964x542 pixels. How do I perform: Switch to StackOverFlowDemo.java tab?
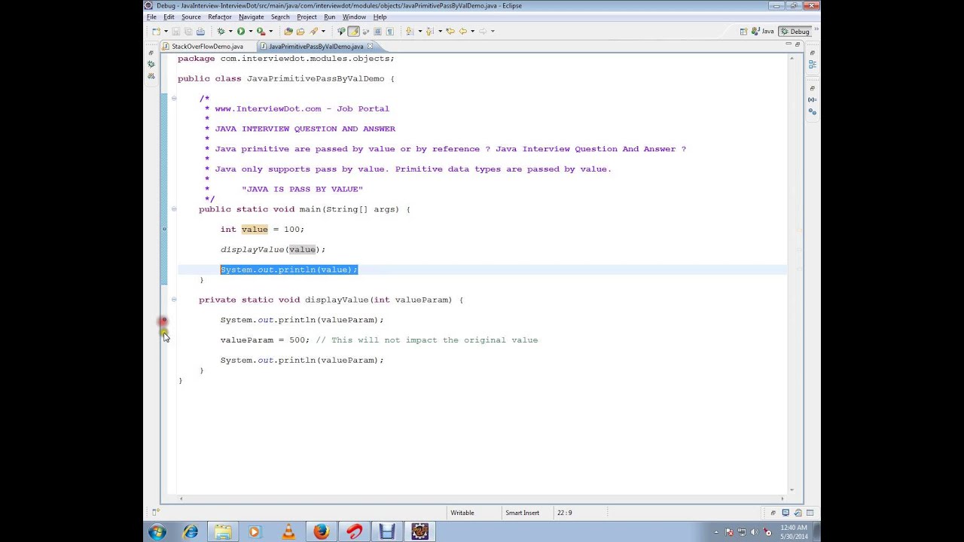coord(207,46)
